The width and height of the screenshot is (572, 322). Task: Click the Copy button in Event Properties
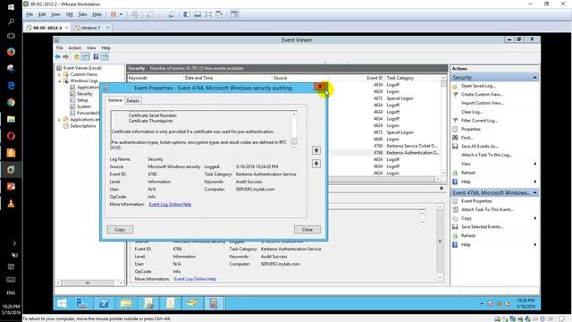[120, 230]
